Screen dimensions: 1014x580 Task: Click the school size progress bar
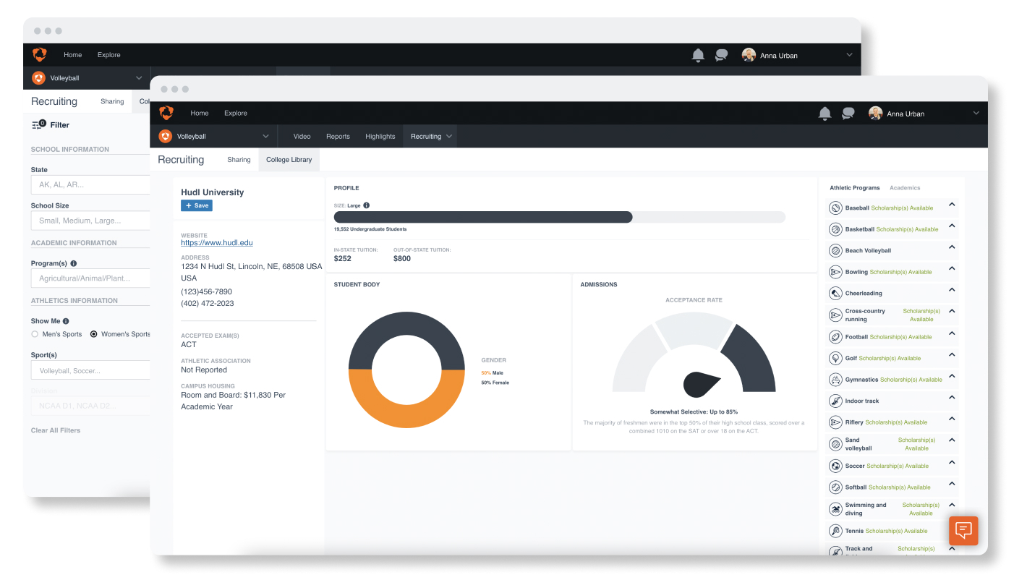pos(559,217)
